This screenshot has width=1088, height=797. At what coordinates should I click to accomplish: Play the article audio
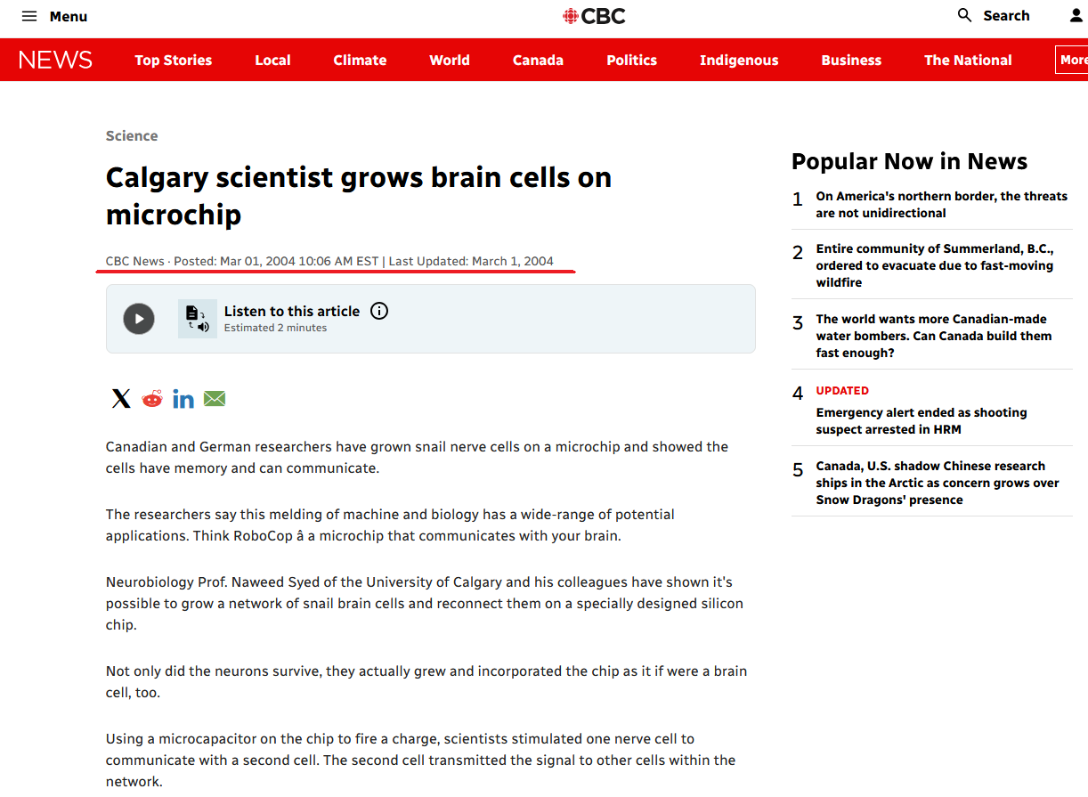pos(139,319)
